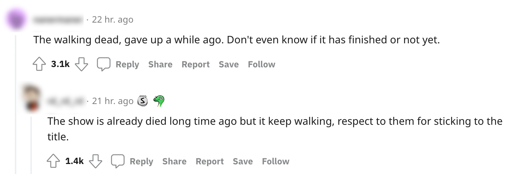The width and height of the screenshot is (526, 174).
Task: Downvote the comment with 3.1k votes
Action: [x=81, y=65]
